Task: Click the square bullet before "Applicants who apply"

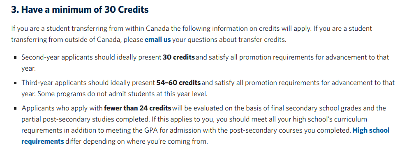Action: (x=15, y=108)
